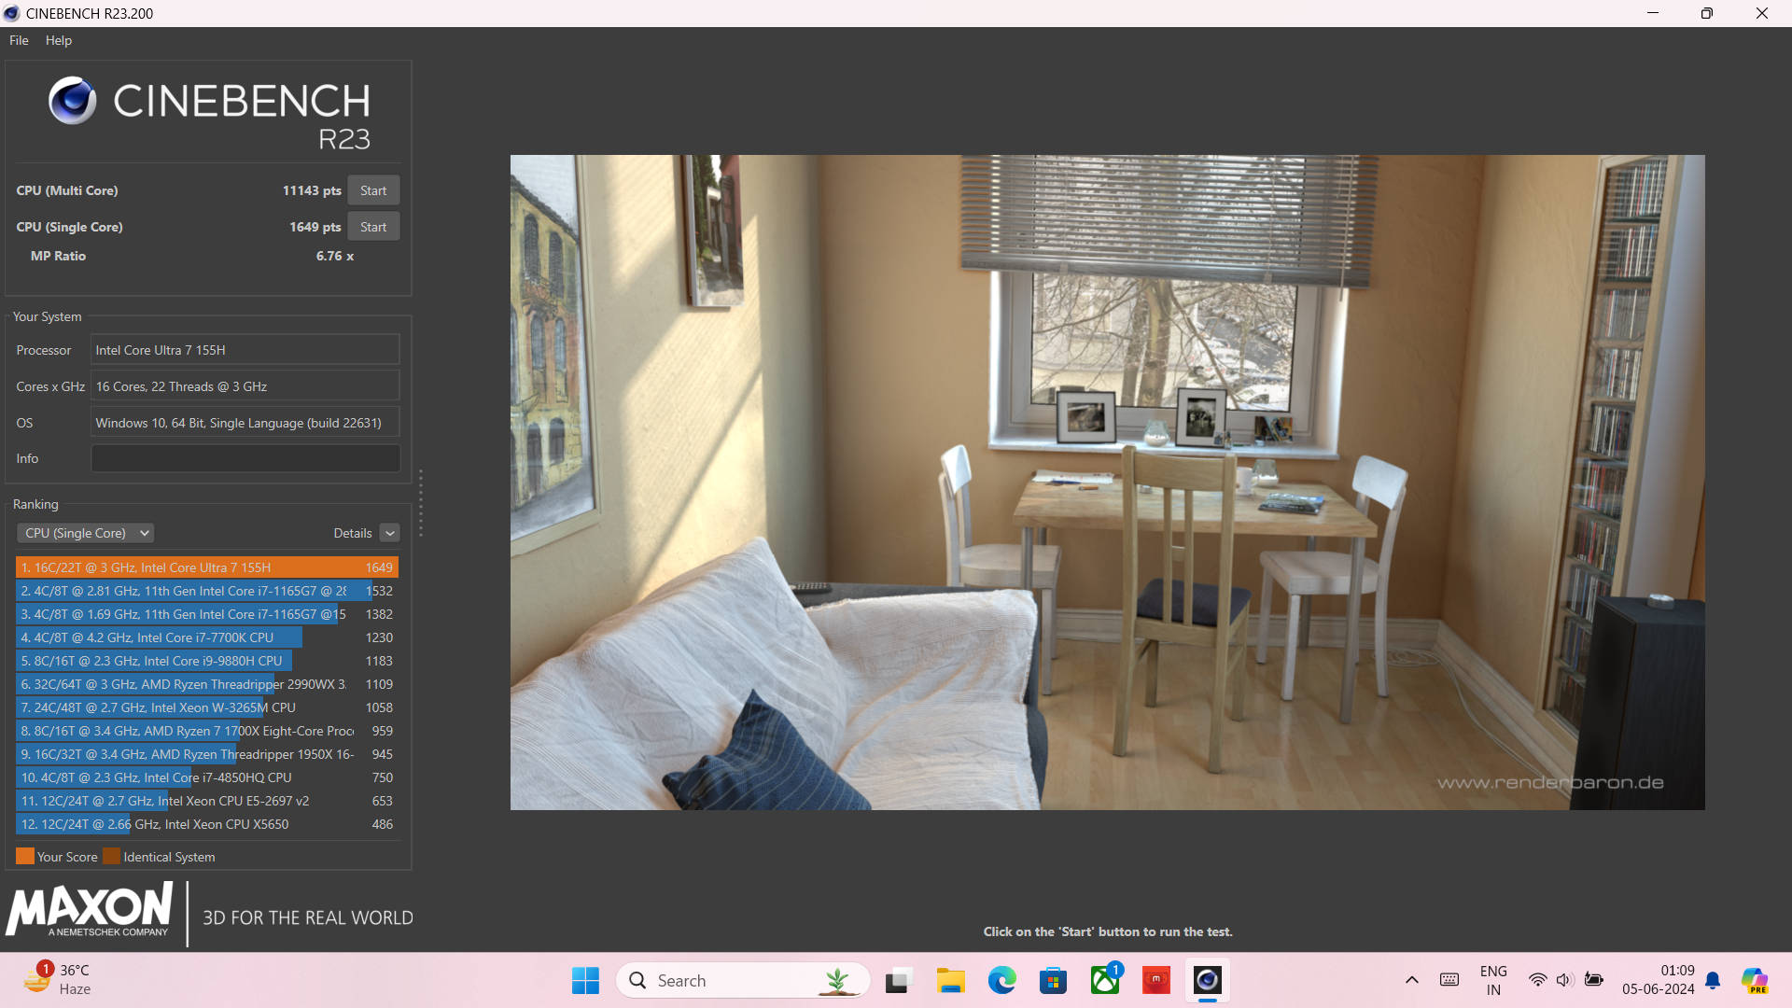The height and width of the screenshot is (1008, 1792).
Task: Select ranking row 3 i7-1165G7 scoring 1382
Action: [x=207, y=614]
